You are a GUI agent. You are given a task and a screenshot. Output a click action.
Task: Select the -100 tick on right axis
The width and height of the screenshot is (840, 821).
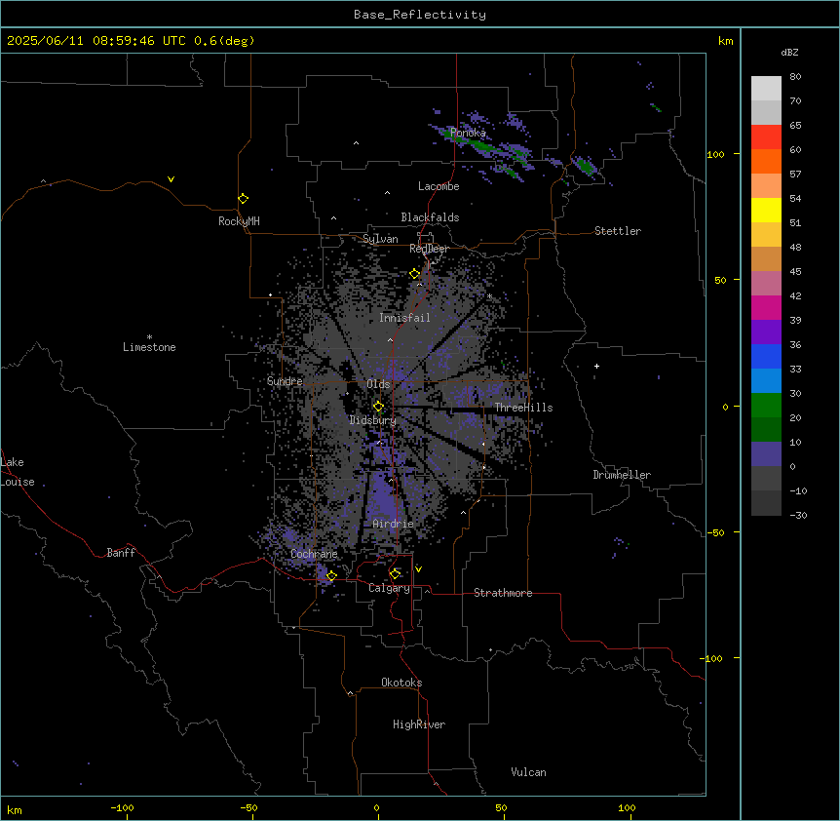pyautogui.click(x=712, y=658)
